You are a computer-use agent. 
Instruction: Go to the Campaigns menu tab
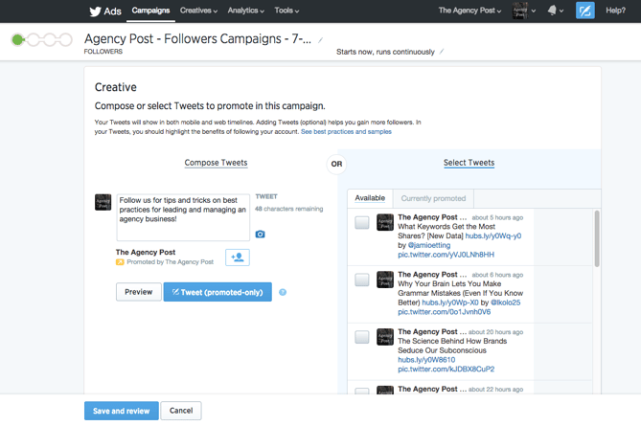(x=150, y=11)
